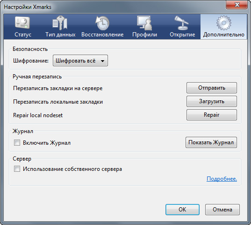The image size is (251, 225).
Task: Click the Тип данных key icon
Action: point(60,23)
